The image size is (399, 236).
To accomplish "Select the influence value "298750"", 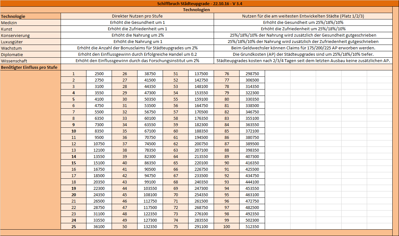I will point(252,74).
